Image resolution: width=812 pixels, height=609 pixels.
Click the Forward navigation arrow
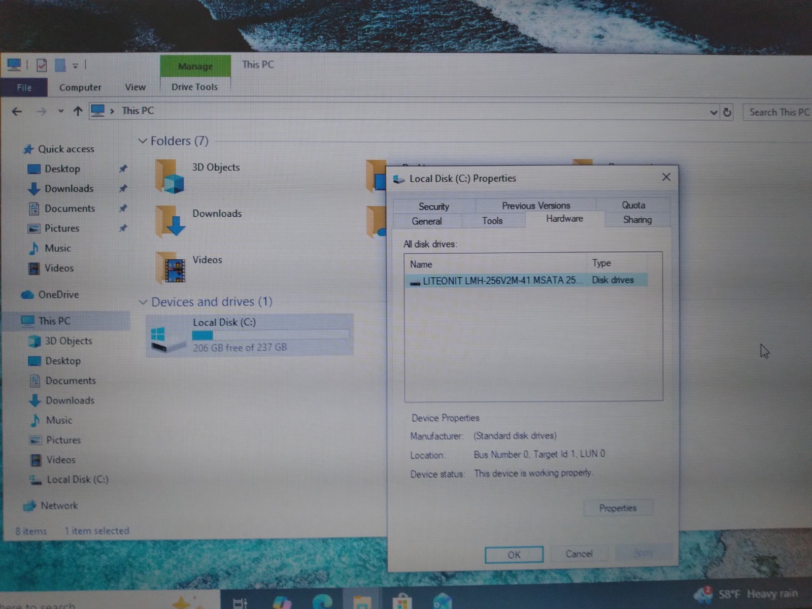click(41, 111)
